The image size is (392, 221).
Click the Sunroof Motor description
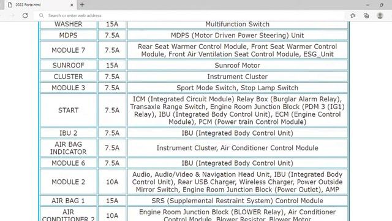point(237,66)
